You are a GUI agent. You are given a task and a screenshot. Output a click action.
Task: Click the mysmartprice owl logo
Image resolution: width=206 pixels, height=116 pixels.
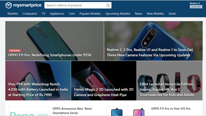[9, 5]
